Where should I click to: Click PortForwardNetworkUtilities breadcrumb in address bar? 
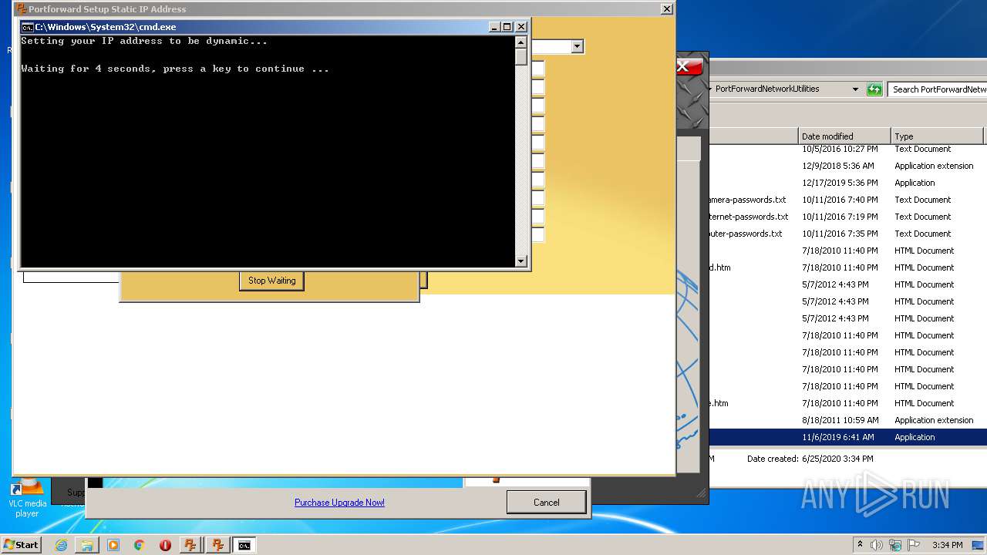[x=767, y=89]
